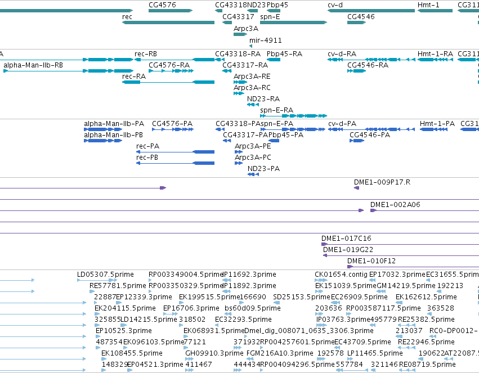Select BAC clone DME1-017C16 label

[346, 239]
